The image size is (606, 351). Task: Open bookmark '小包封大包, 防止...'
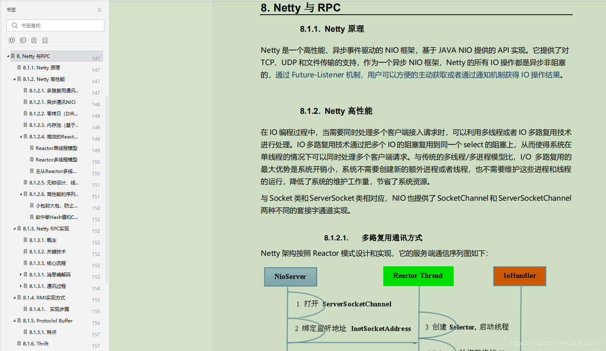pos(56,206)
